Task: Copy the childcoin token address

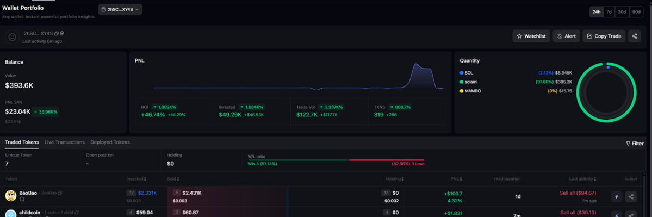Action: pos(77,213)
